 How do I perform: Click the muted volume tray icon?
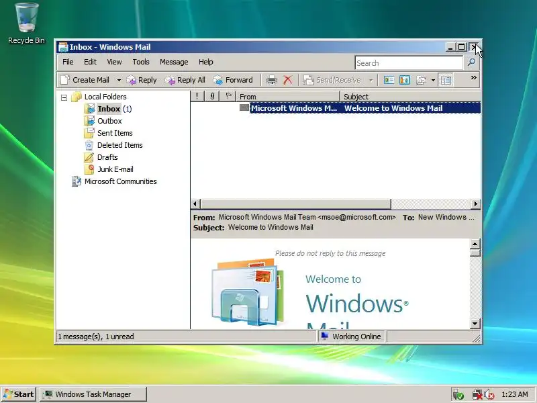(489, 395)
